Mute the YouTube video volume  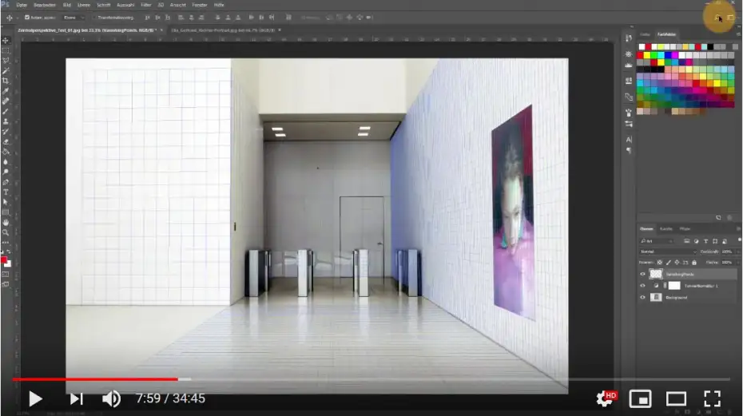click(x=111, y=399)
